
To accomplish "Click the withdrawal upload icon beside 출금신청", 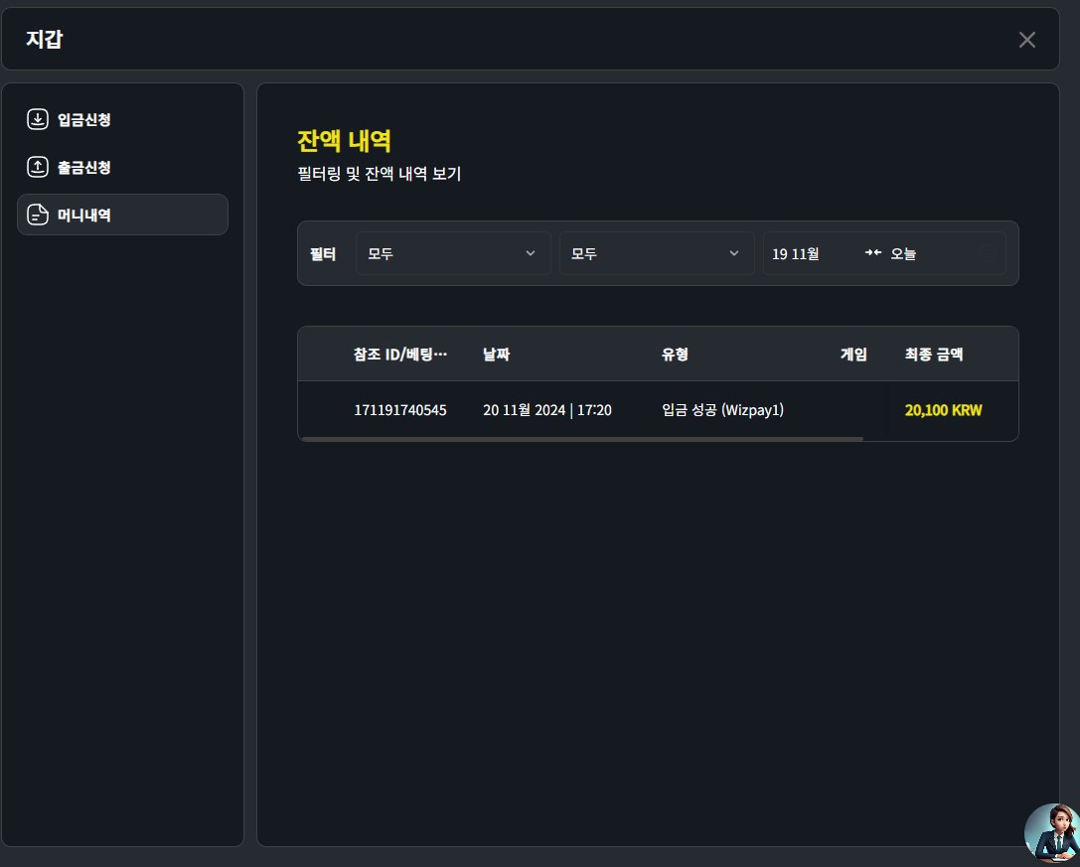I will point(37,167).
